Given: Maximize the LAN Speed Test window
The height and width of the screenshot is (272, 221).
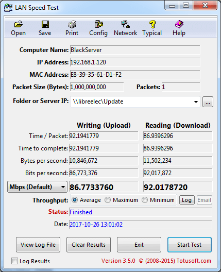Looking at the screenshot, I should pos(186,6).
